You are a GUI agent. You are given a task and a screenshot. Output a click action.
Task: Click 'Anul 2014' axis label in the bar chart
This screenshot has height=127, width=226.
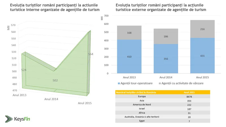tap(166, 77)
